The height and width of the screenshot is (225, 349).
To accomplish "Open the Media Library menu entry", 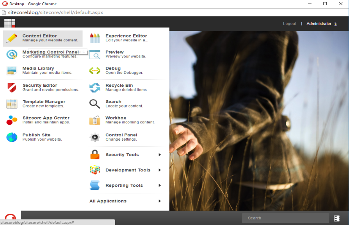I will [43, 70].
